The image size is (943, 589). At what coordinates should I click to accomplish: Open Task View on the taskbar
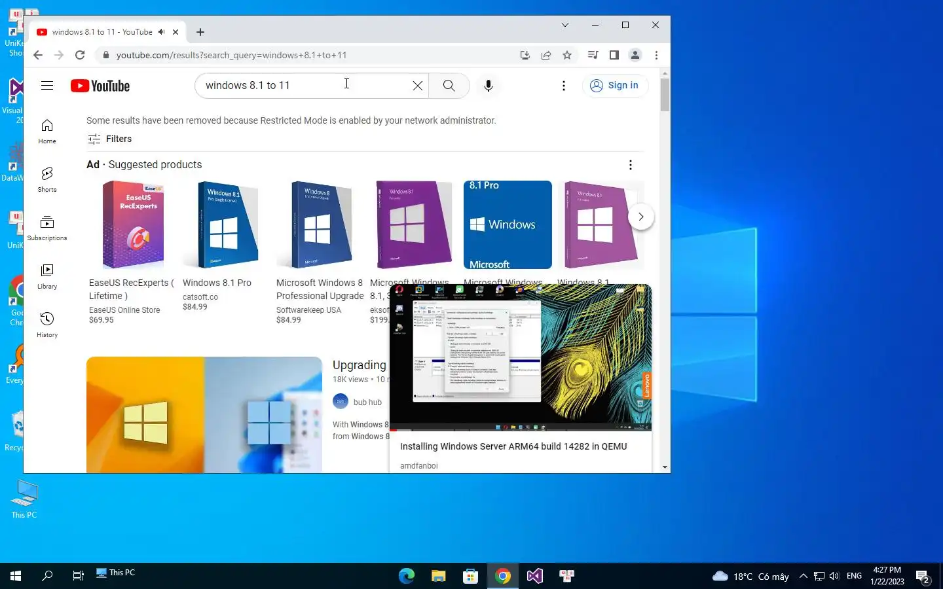click(x=78, y=576)
